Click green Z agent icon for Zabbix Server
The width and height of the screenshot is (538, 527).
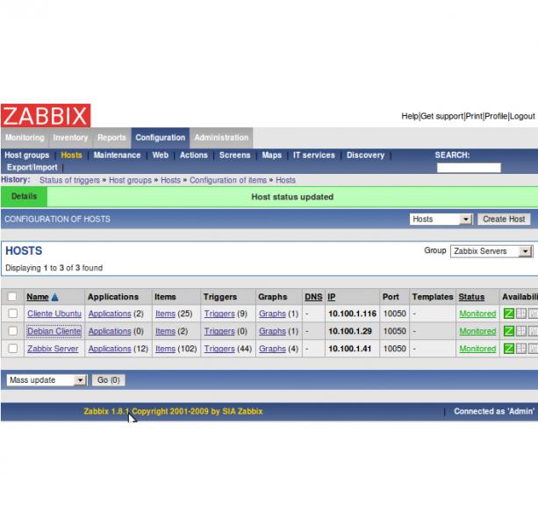coord(508,349)
